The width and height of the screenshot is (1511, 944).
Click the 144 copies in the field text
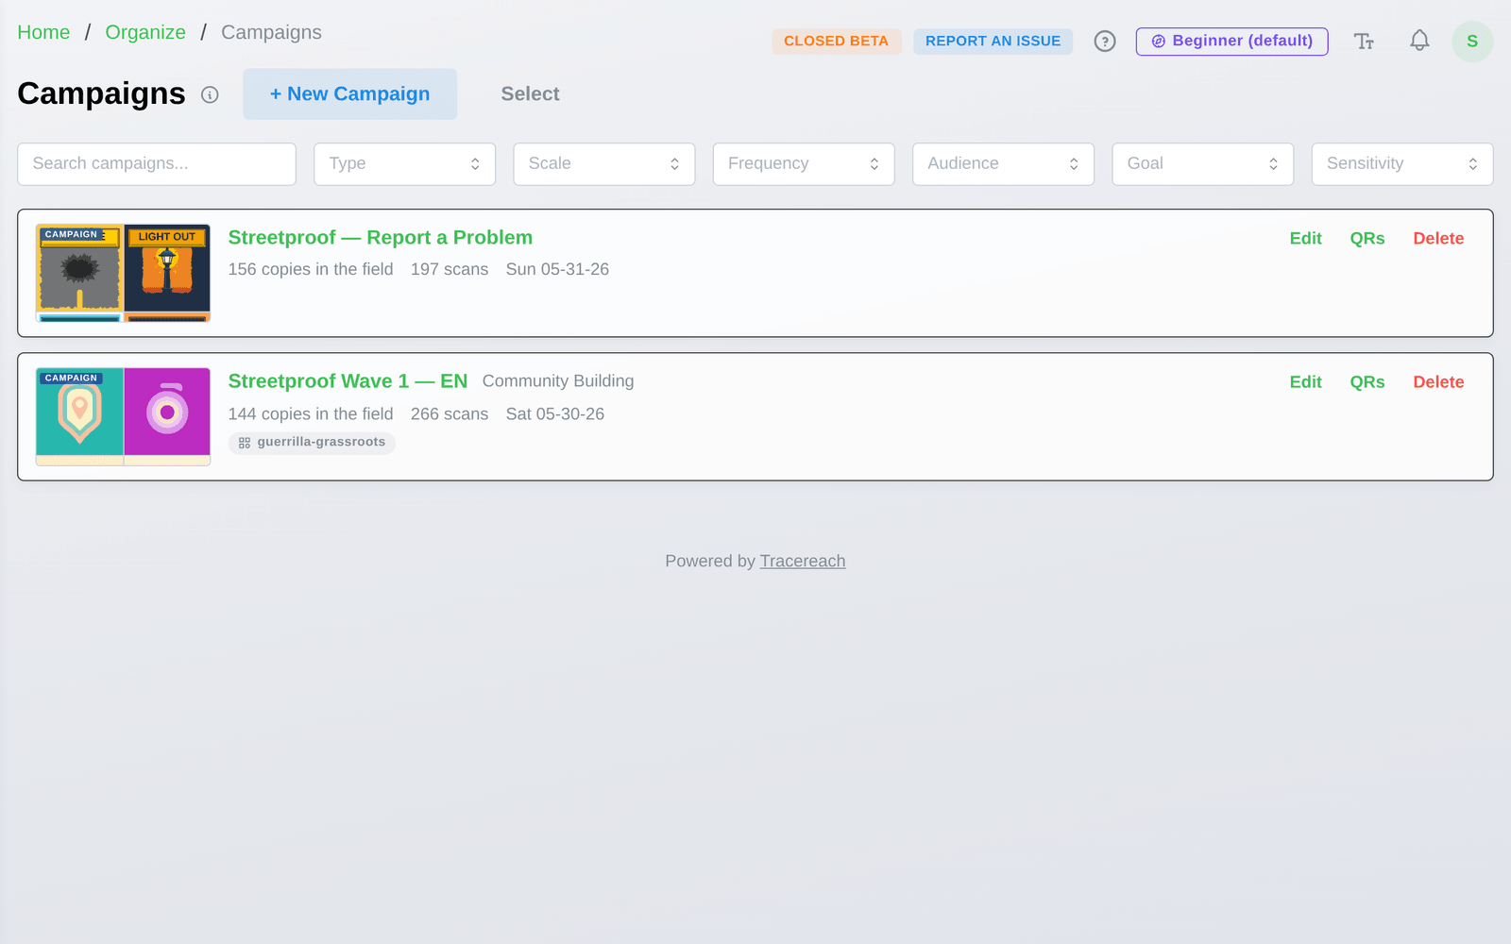311,414
